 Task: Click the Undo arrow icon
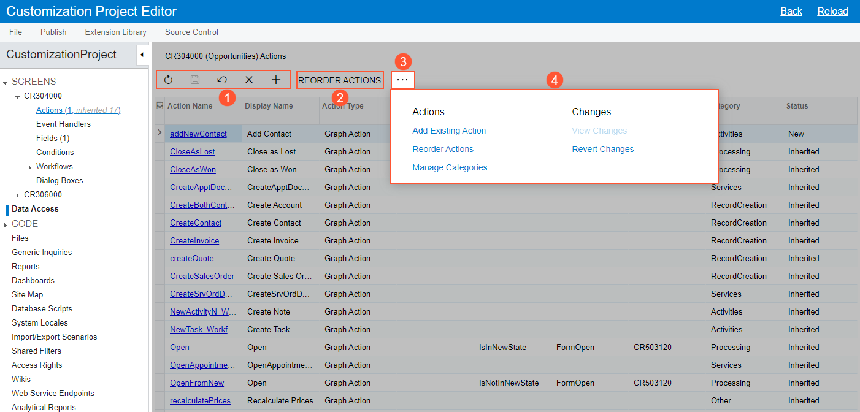222,80
